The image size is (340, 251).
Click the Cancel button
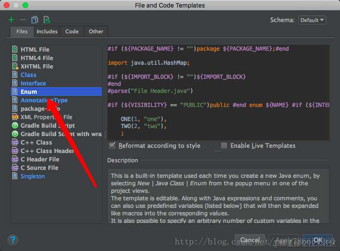click(x=250, y=240)
